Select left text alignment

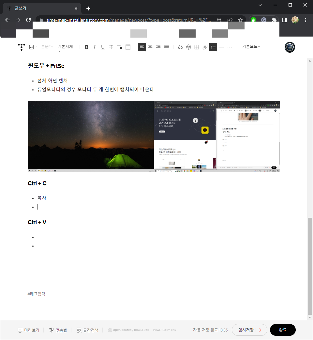click(x=142, y=47)
